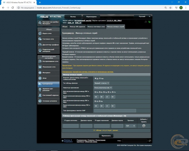Image resolution: width=189 pixels, height=151 pixels.
Task: Click the Выход (Logout) button
Action: pyautogui.click(x=73, y=17)
